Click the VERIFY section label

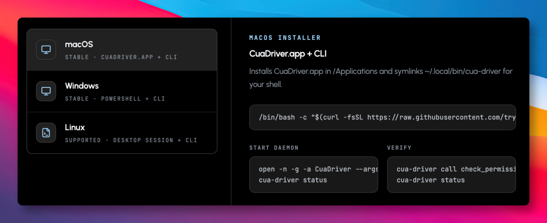click(399, 148)
